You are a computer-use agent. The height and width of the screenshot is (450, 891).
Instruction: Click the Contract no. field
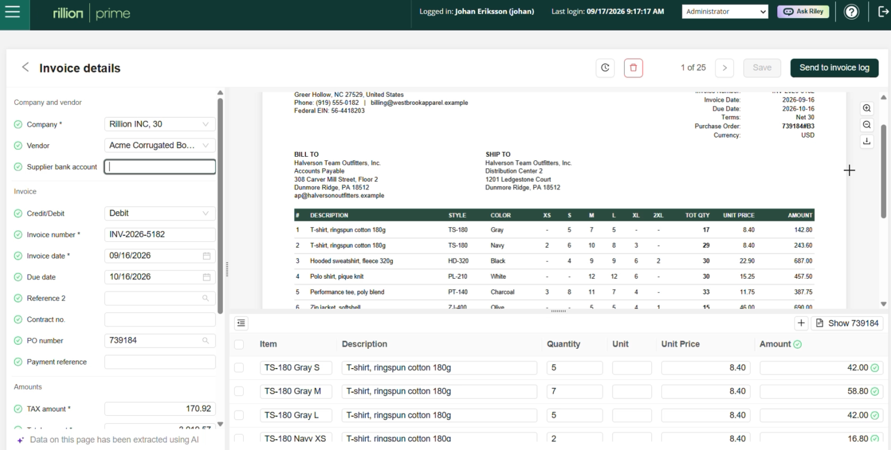pyautogui.click(x=160, y=320)
